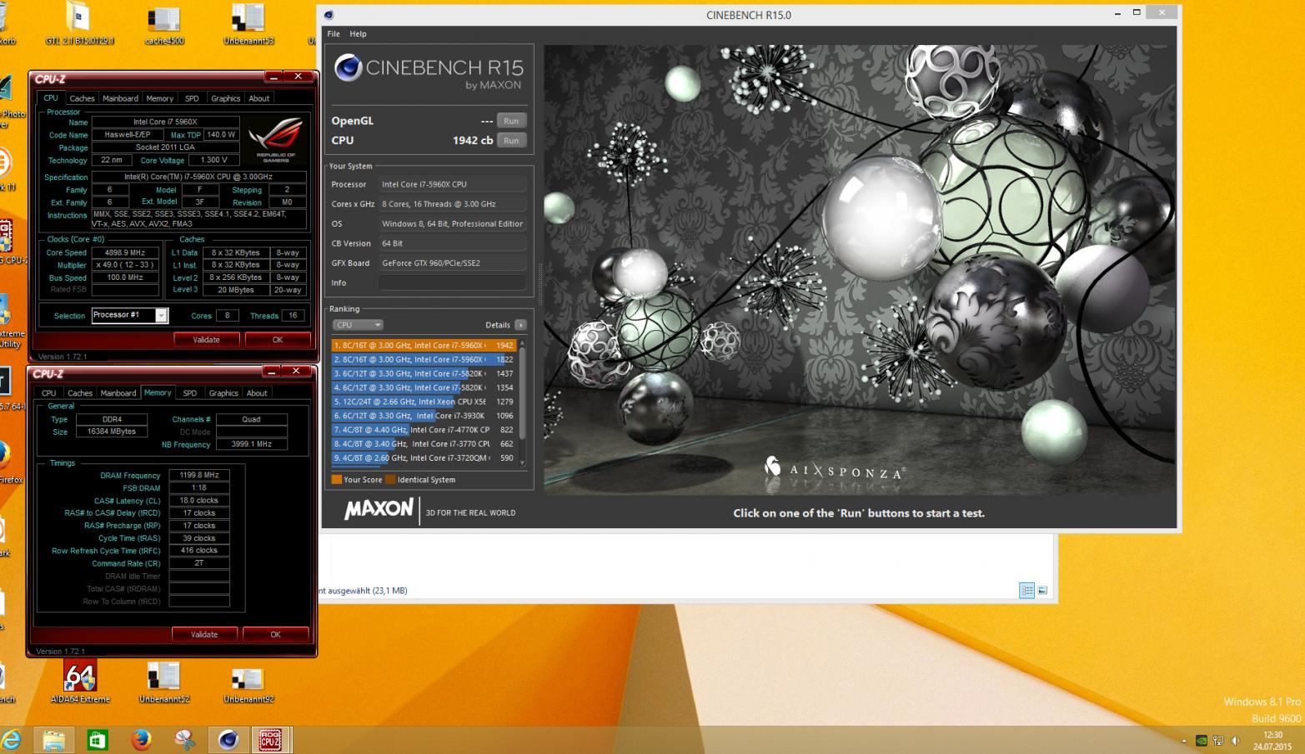Select ranking row 9 i7-3720QM scoring 590
The width and height of the screenshot is (1305, 754).
coord(424,458)
